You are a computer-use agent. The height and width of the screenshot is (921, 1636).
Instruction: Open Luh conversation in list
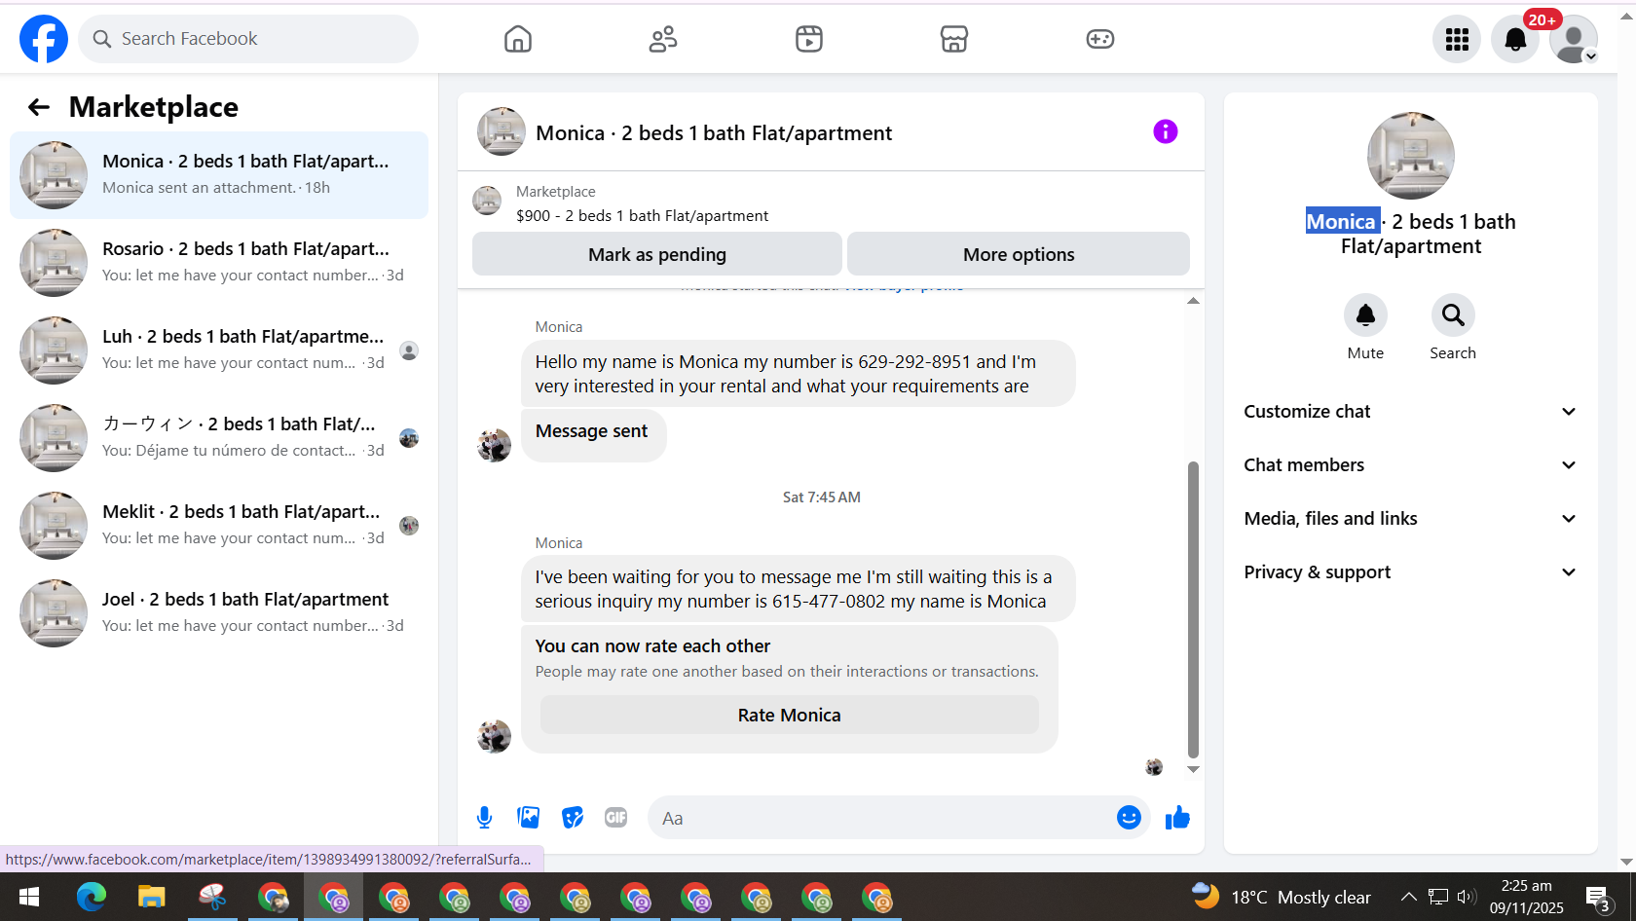tap(219, 350)
